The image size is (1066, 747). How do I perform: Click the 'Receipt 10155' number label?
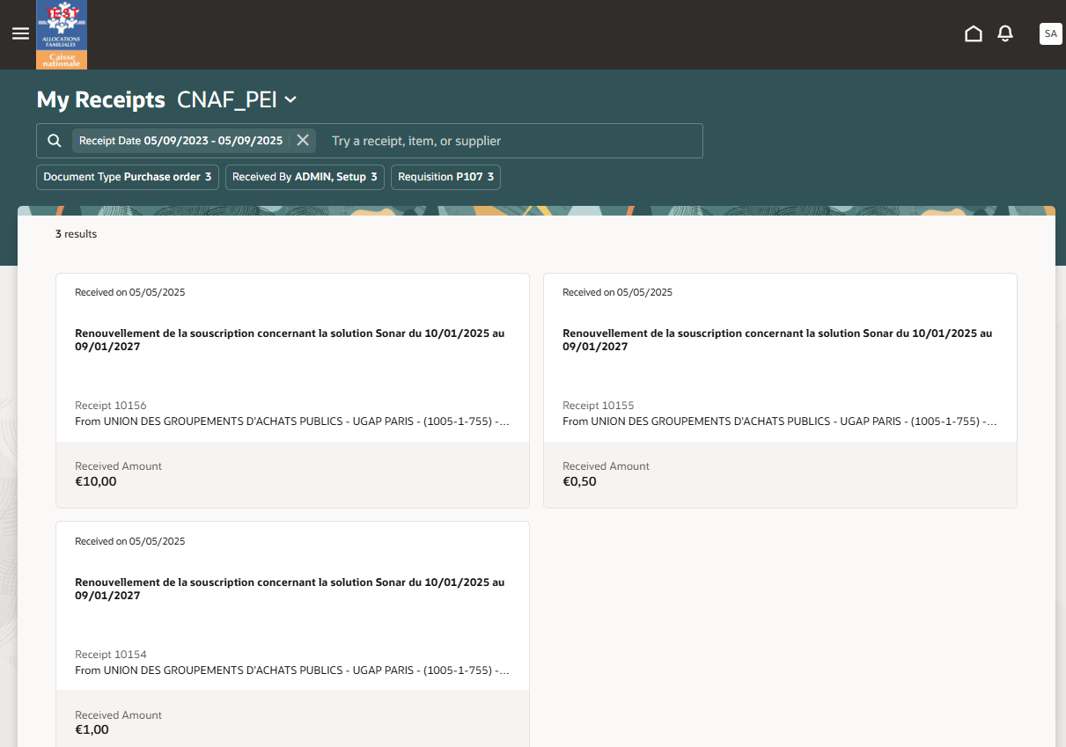coord(599,406)
